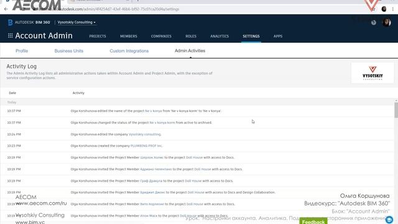
Task: Open the chat support icon
Action: point(389,220)
